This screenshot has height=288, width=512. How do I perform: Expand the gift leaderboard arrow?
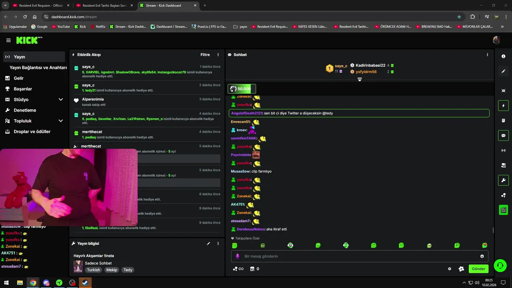coord(360,79)
